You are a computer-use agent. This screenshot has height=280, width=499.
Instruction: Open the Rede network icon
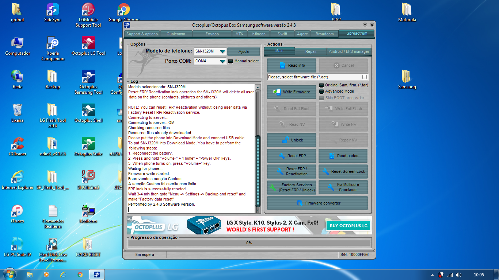17,80
